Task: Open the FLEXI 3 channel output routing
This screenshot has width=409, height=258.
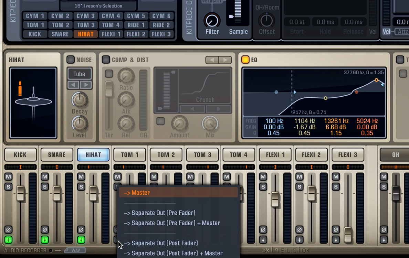Action: click(x=336, y=240)
